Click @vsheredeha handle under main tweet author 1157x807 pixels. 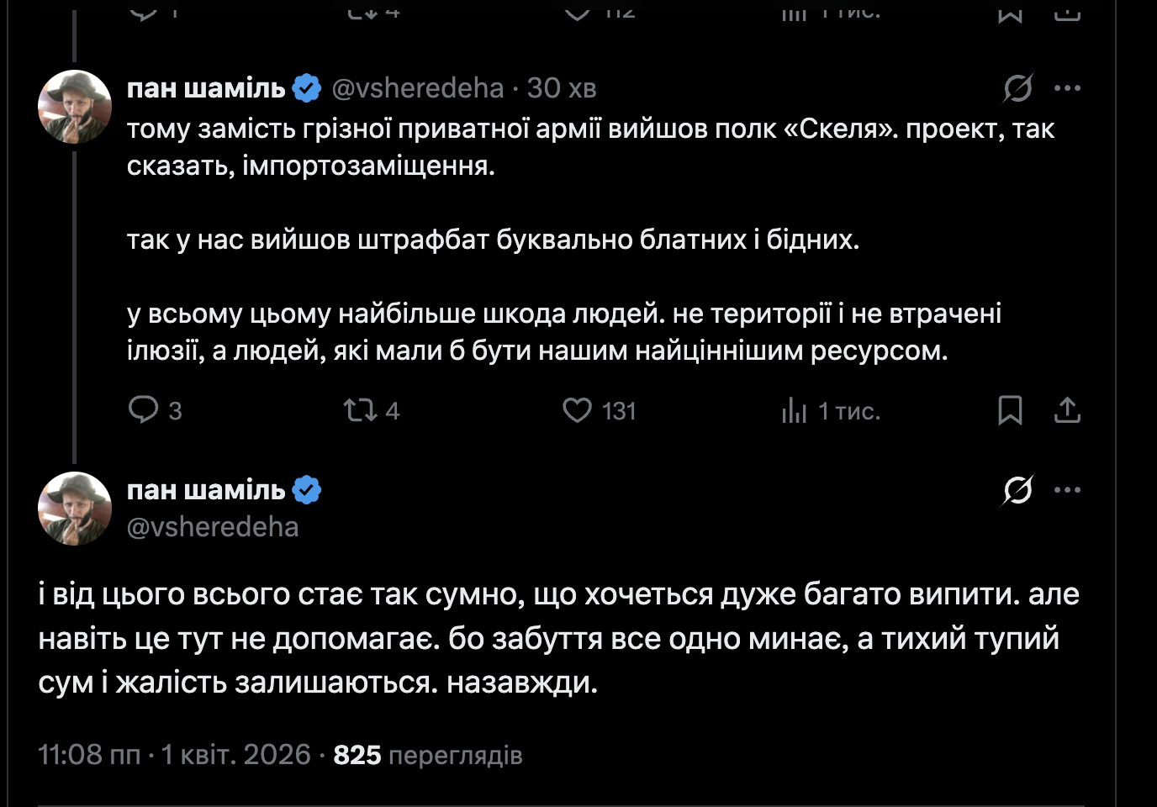pyautogui.click(x=213, y=527)
